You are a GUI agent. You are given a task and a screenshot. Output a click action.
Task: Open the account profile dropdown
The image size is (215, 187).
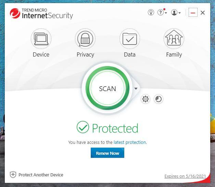pos(176,13)
